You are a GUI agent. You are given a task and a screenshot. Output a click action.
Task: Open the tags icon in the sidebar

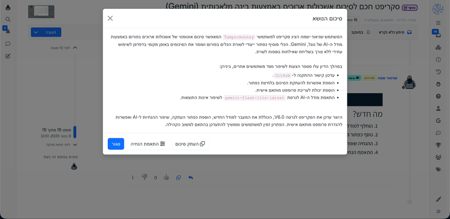[438, 169]
